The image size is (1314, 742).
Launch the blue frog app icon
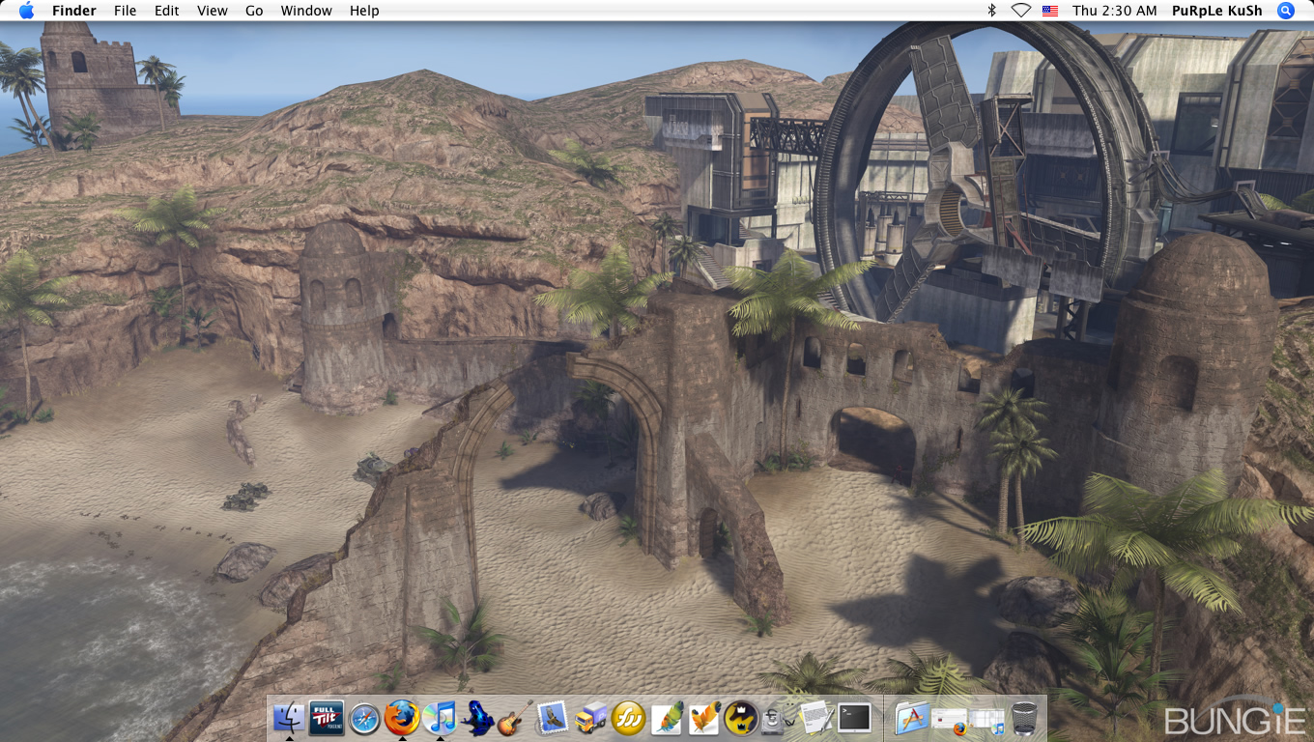click(477, 718)
